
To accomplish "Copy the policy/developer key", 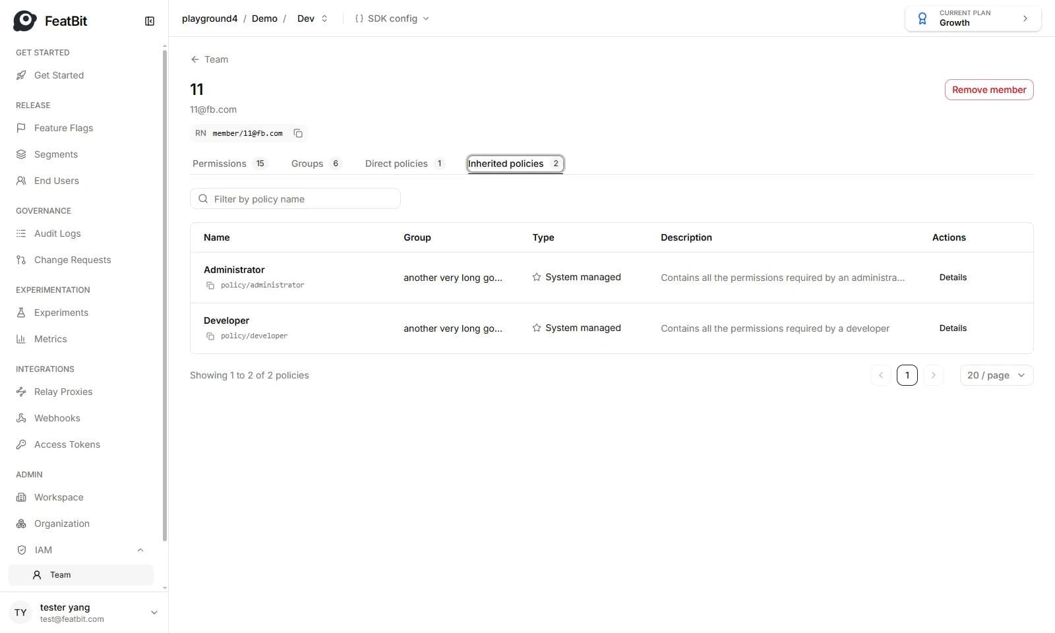I will tap(210, 336).
